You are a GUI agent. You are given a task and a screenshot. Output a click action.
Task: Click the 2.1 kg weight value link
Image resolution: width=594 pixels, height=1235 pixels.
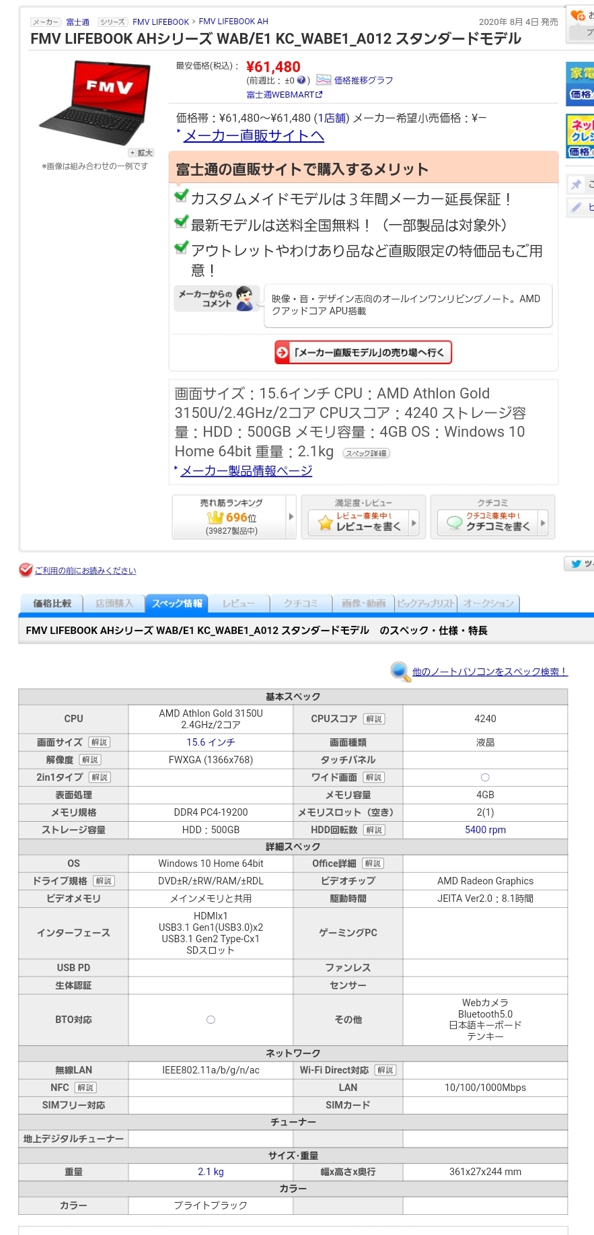[211, 1172]
